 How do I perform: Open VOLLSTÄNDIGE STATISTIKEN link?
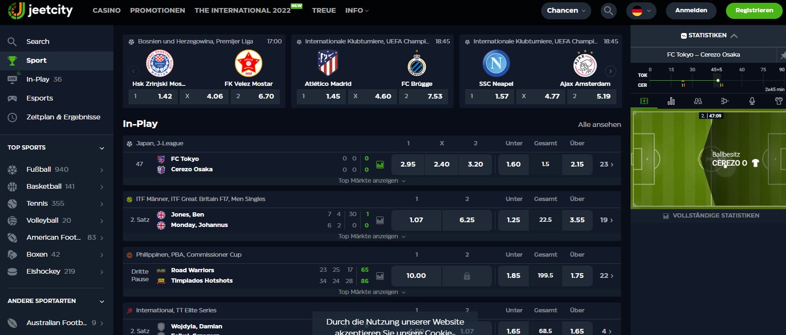[711, 216]
